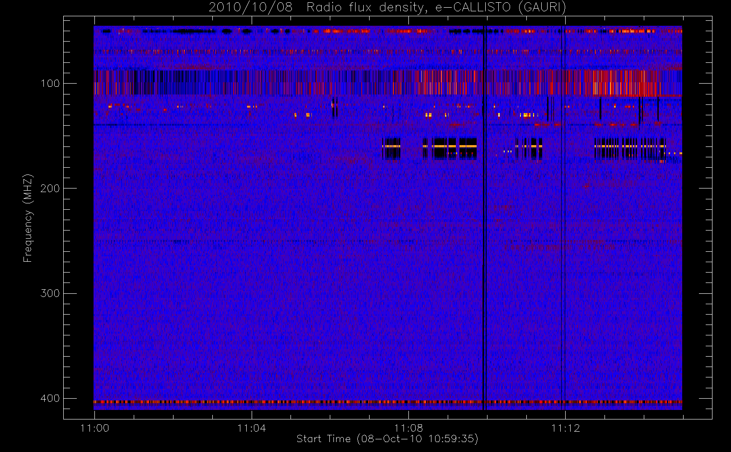This screenshot has width=731, height=452.
Task: Click the '11:12' time tick label
Action: [x=565, y=428]
